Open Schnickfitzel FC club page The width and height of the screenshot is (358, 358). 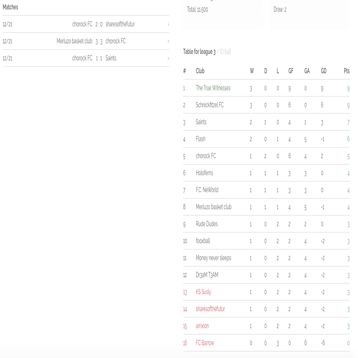(209, 105)
